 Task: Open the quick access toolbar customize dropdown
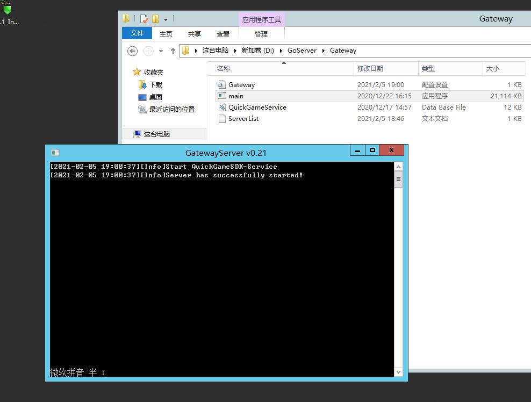point(166,19)
